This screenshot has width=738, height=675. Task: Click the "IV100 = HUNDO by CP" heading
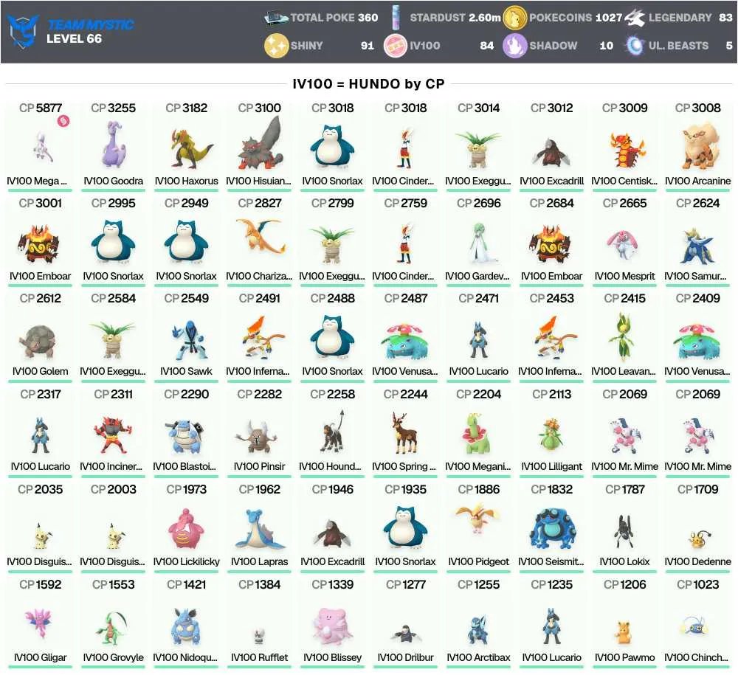(368, 83)
